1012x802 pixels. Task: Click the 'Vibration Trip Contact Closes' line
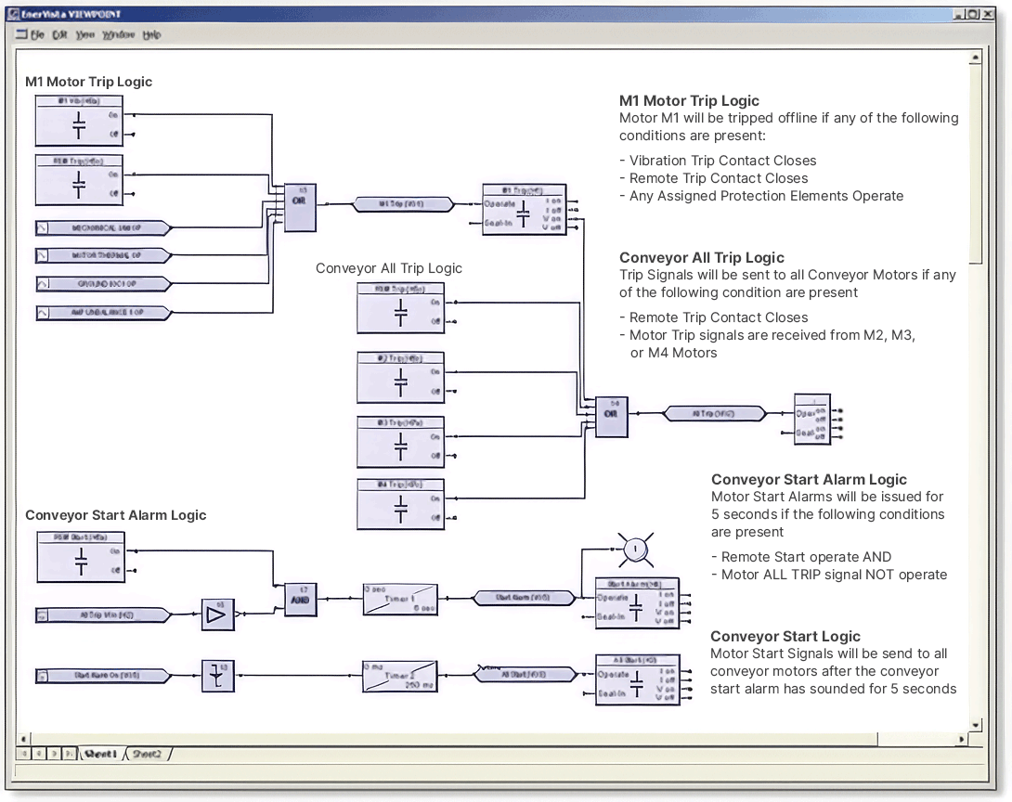click(x=718, y=161)
